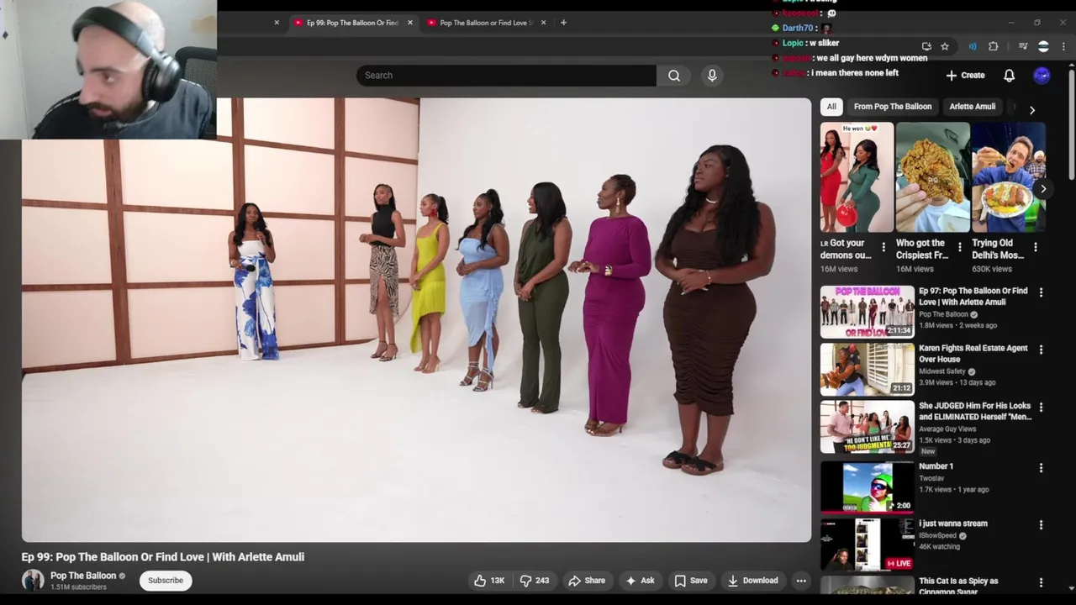Image resolution: width=1076 pixels, height=605 pixels.
Task: Open options for Number 1 video
Action: click(x=1041, y=468)
